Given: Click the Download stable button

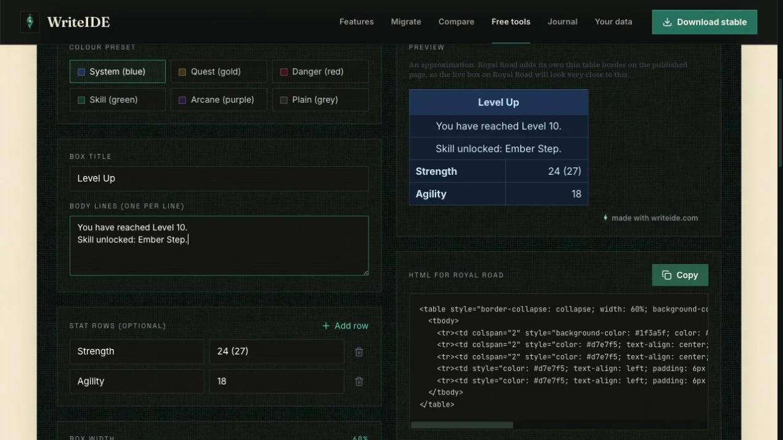Looking at the screenshot, I should pyautogui.click(x=704, y=22).
